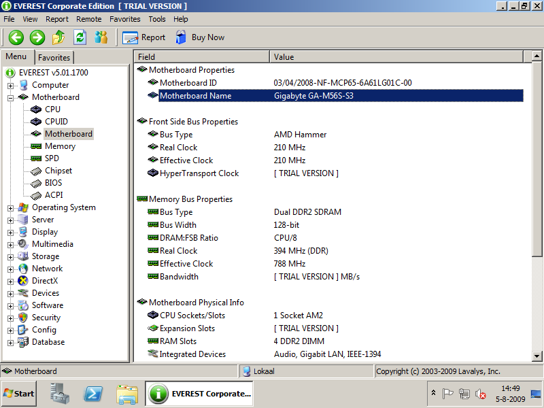The image size is (544, 408).
Task: Open the Report wizard from toolbar
Action: (143, 37)
